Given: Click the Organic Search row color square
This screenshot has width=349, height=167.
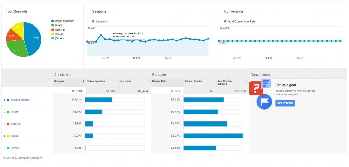Looking at the screenshot, I should click(8, 100).
